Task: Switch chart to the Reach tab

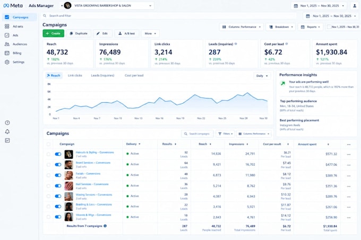Action: pyautogui.click(x=54, y=75)
